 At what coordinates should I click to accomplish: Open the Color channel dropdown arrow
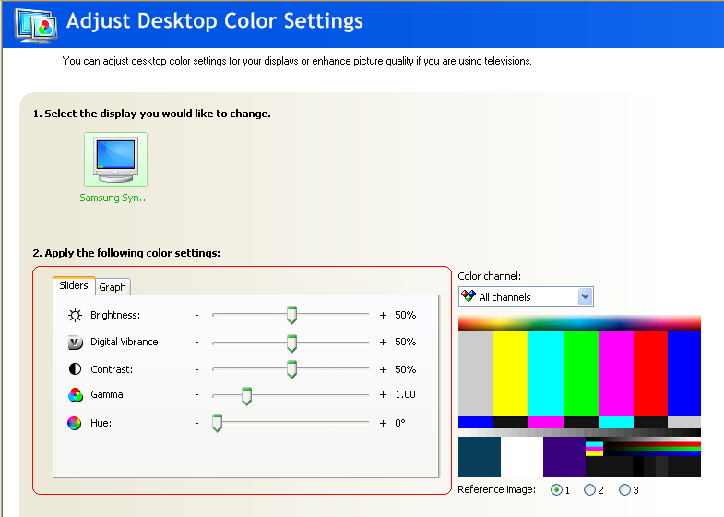point(585,296)
